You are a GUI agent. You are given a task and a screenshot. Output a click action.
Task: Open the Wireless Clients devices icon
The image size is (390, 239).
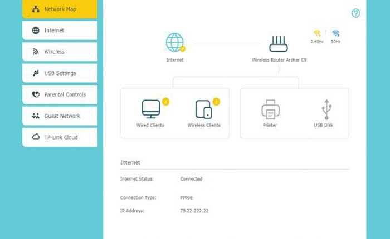click(204, 109)
